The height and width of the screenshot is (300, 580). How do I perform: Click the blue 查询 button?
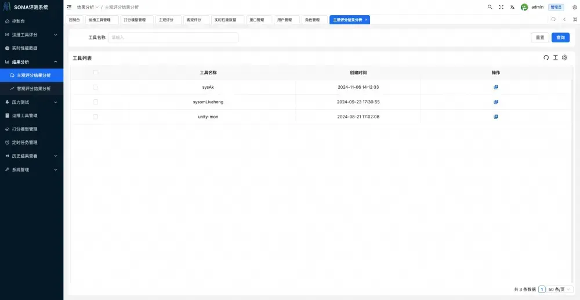pyautogui.click(x=560, y=37)
